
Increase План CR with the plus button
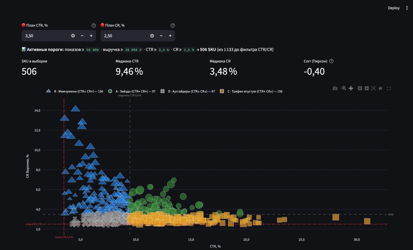[x=170, y=36]
